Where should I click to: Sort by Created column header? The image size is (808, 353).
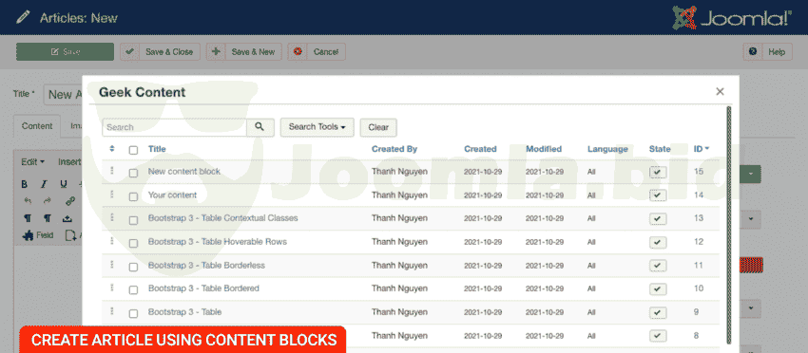pyautogui.click(x=480, y=149)
